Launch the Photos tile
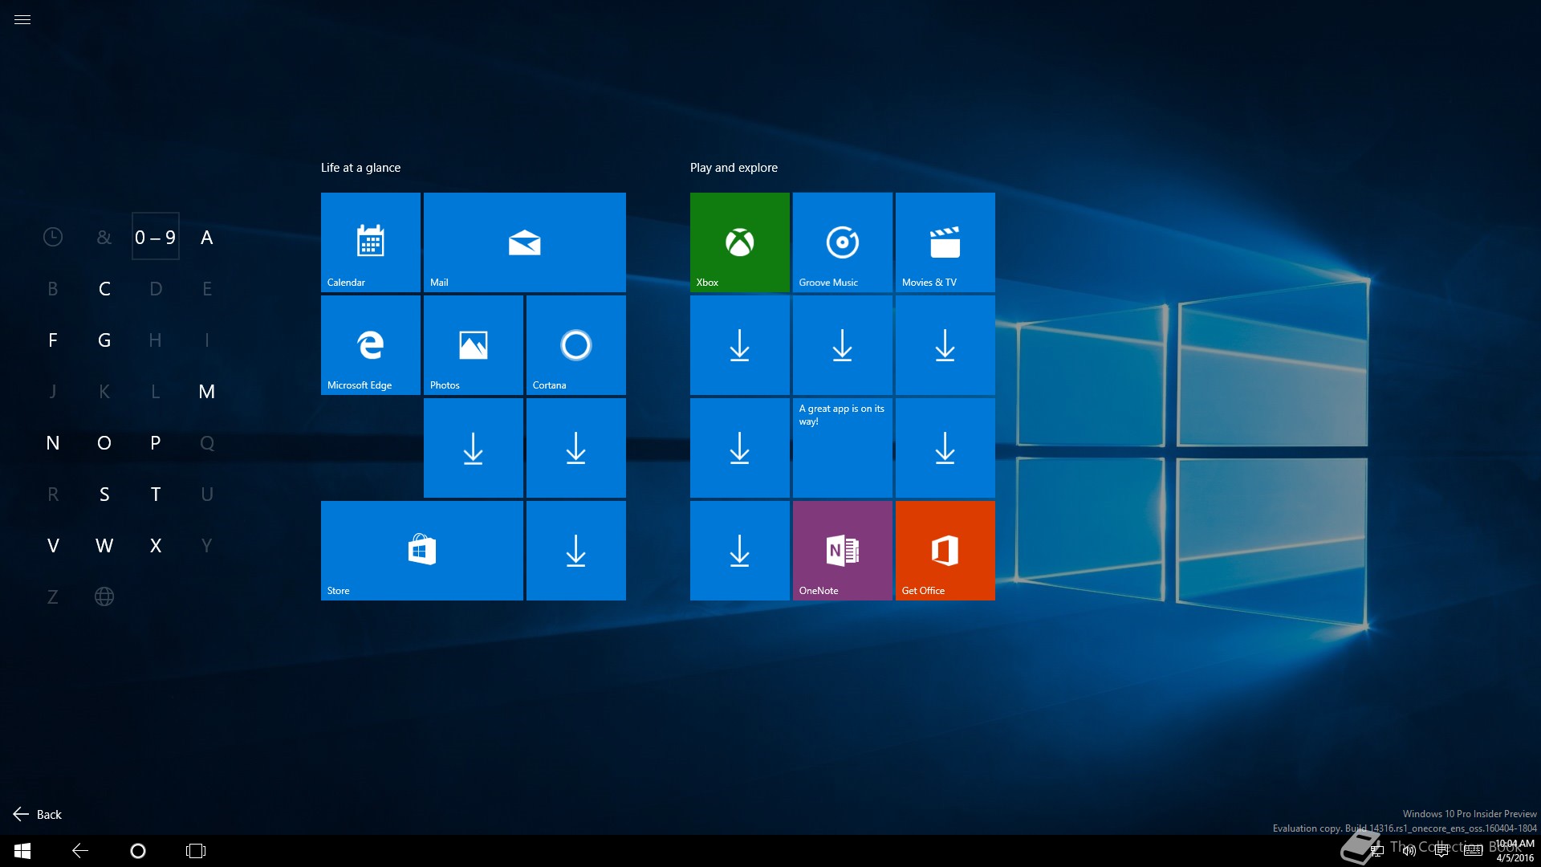The image size is (1541, 867). coord(474,345)
